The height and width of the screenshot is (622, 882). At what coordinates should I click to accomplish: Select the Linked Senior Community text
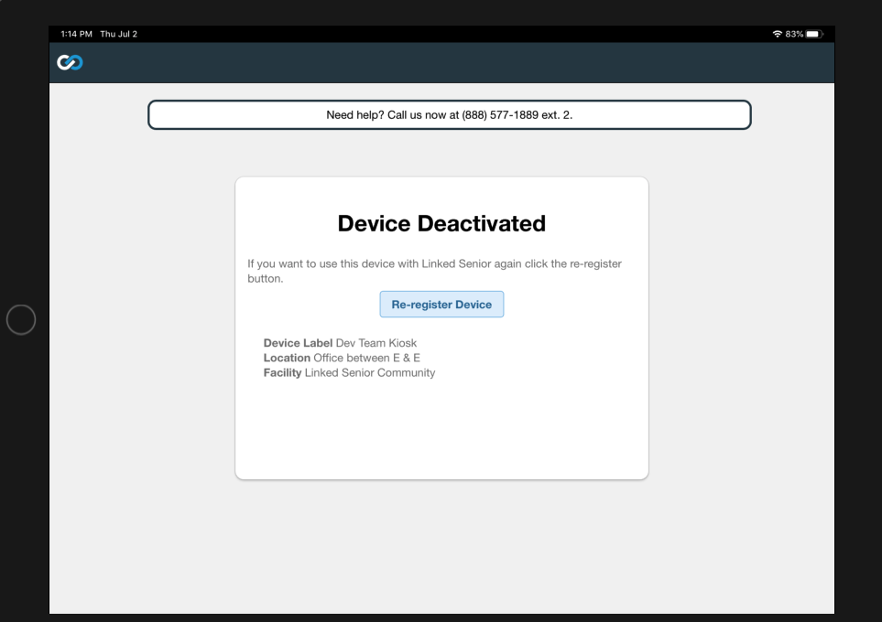(370, 373)
